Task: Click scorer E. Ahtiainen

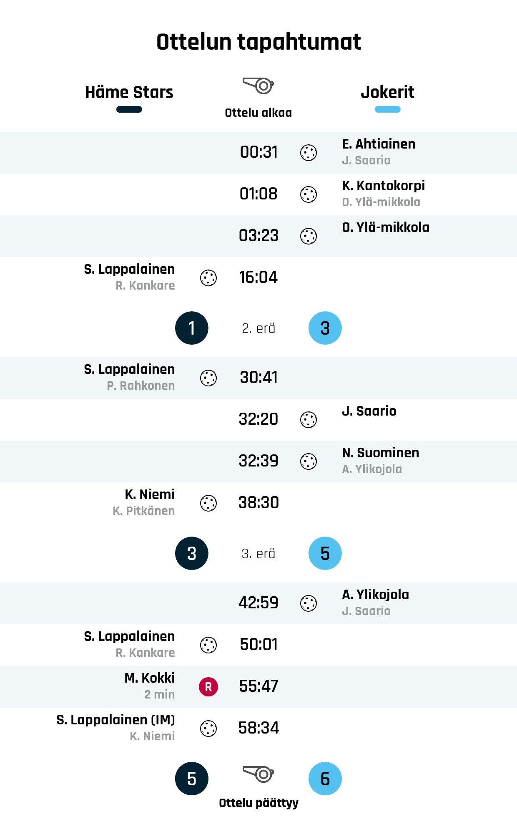Action: (379, 144)
